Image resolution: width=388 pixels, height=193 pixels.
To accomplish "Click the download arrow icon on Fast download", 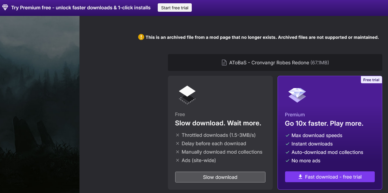I will point(300,177).
